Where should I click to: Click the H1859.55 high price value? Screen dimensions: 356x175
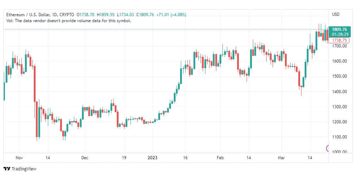[x=105, y=15]
